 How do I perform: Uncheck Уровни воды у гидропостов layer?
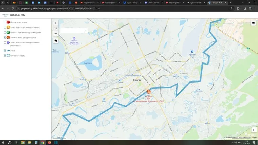[x=5, y=37]
